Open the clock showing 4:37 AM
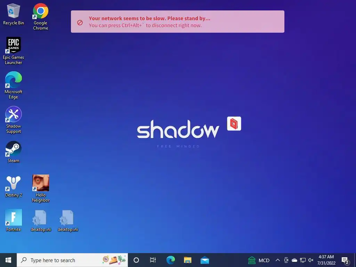Viewport: 356px width, 267px height. (326, 260)
